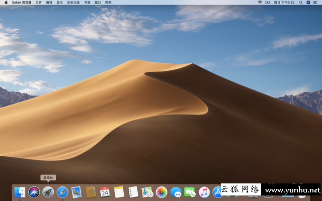Open the Maps app in Dock
This screenshot has height=201, width=322.
(x=147, y=192)
